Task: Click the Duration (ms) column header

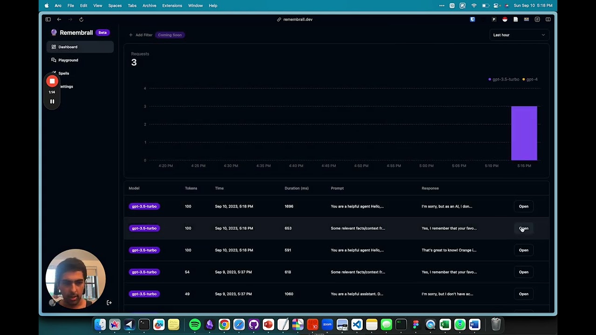Action: point(297,188)
